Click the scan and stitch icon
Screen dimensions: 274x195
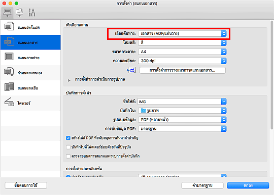tap(9, 87)
